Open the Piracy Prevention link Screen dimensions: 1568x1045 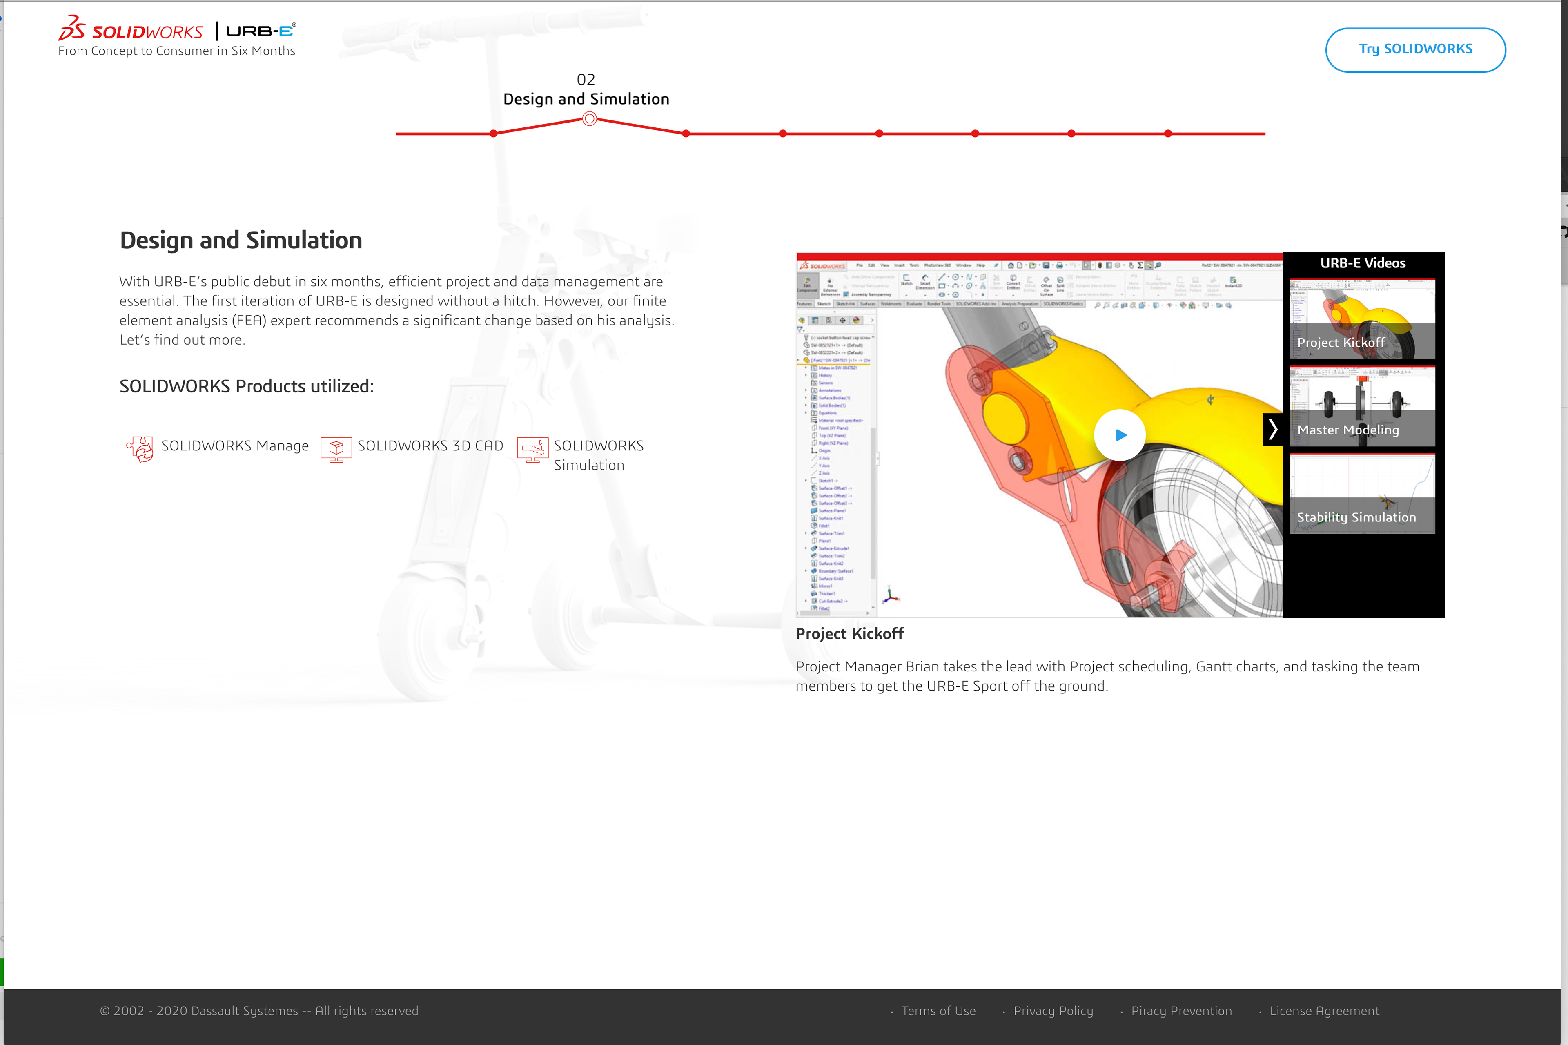(1181, 1011)
